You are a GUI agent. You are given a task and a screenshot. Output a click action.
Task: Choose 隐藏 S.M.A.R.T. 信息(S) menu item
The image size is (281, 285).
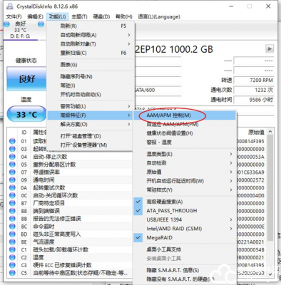(185, 270)
